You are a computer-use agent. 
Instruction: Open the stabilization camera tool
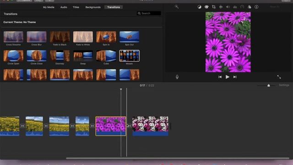(x=221, y=7)
